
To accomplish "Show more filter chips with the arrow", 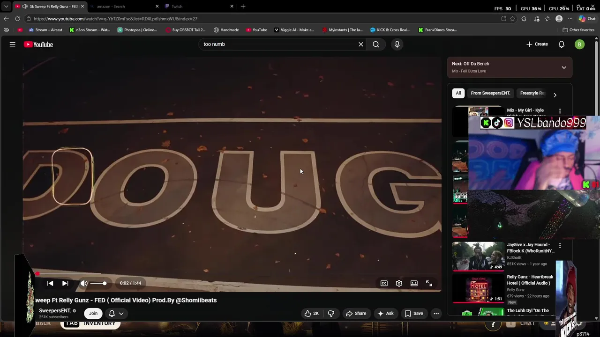I will pyautogui.click(x=555, y=95).
